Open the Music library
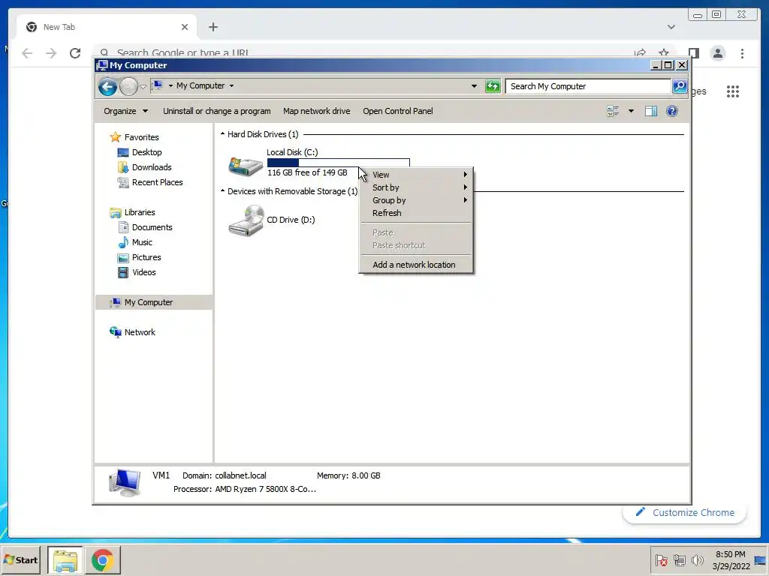Image resolution: width=769 pixels, height=576 pixels. click(x=142, y=242)
